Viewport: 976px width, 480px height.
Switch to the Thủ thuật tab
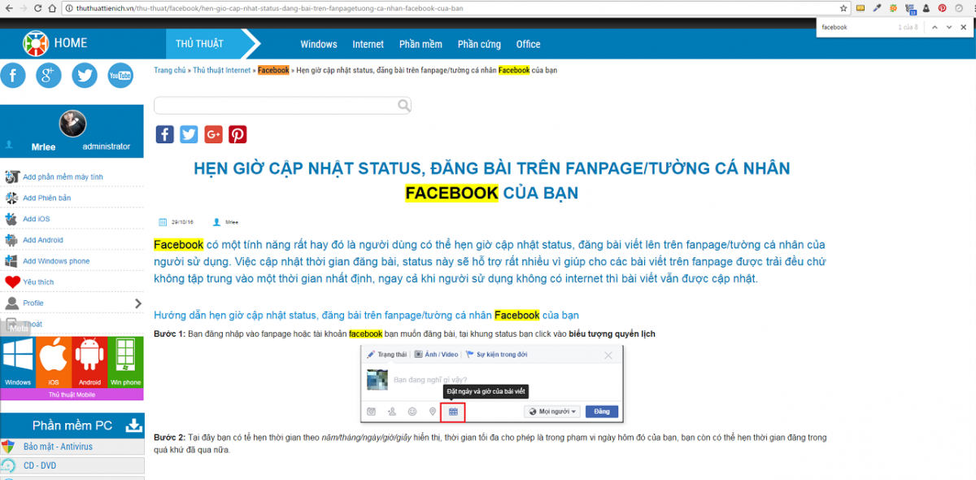point(199,43)
